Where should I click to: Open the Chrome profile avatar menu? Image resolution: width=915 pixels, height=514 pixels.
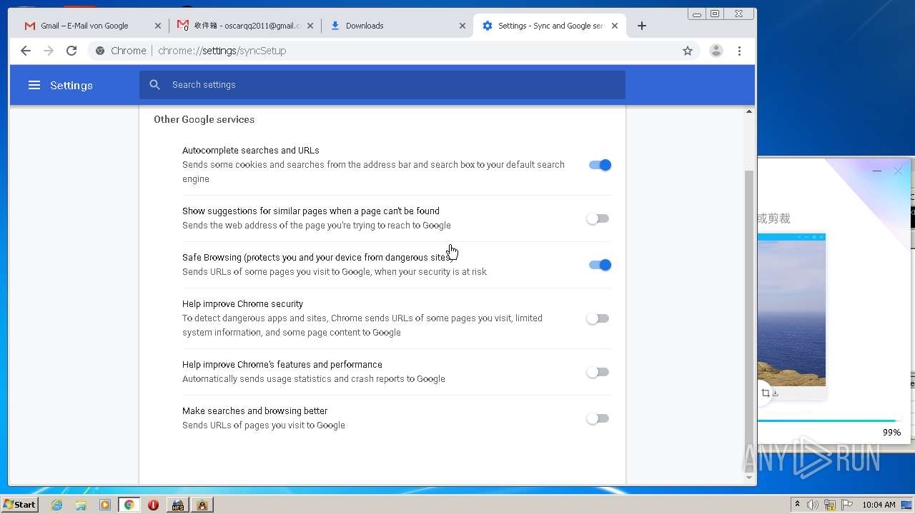point(716,51)
